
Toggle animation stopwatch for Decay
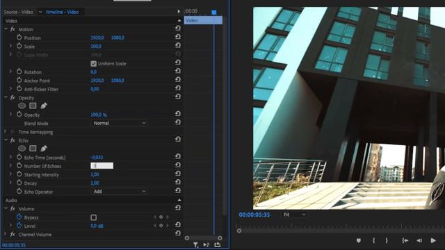(19, 183)
